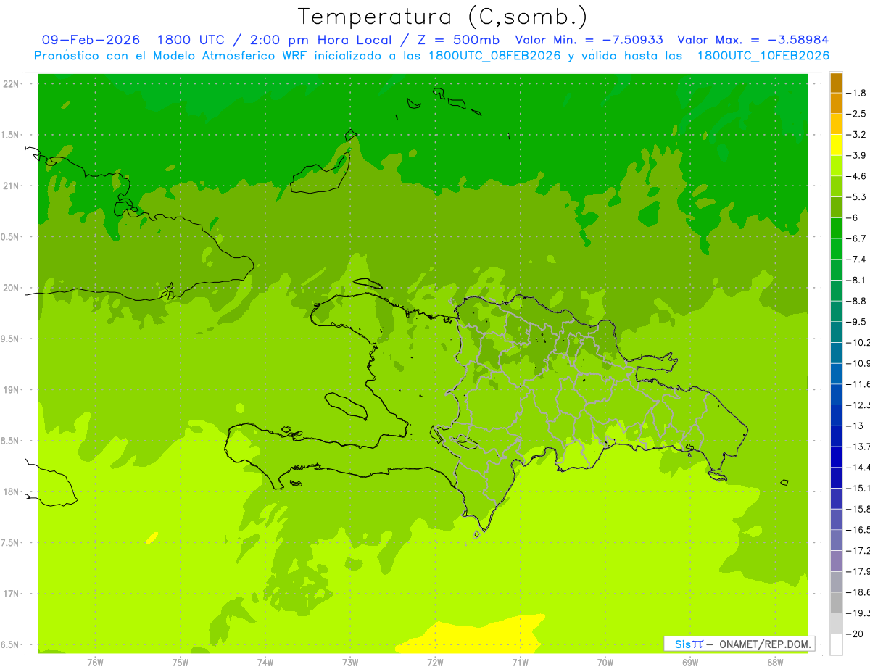Click the "-20" colorbar label

coord(855,634)
